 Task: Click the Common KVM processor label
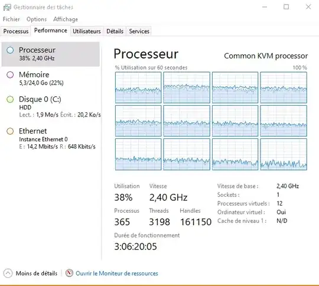click(266, 56)
